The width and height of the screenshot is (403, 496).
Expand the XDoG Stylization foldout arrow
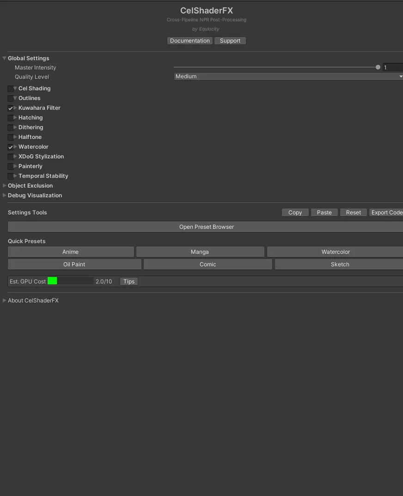point(15,156)
